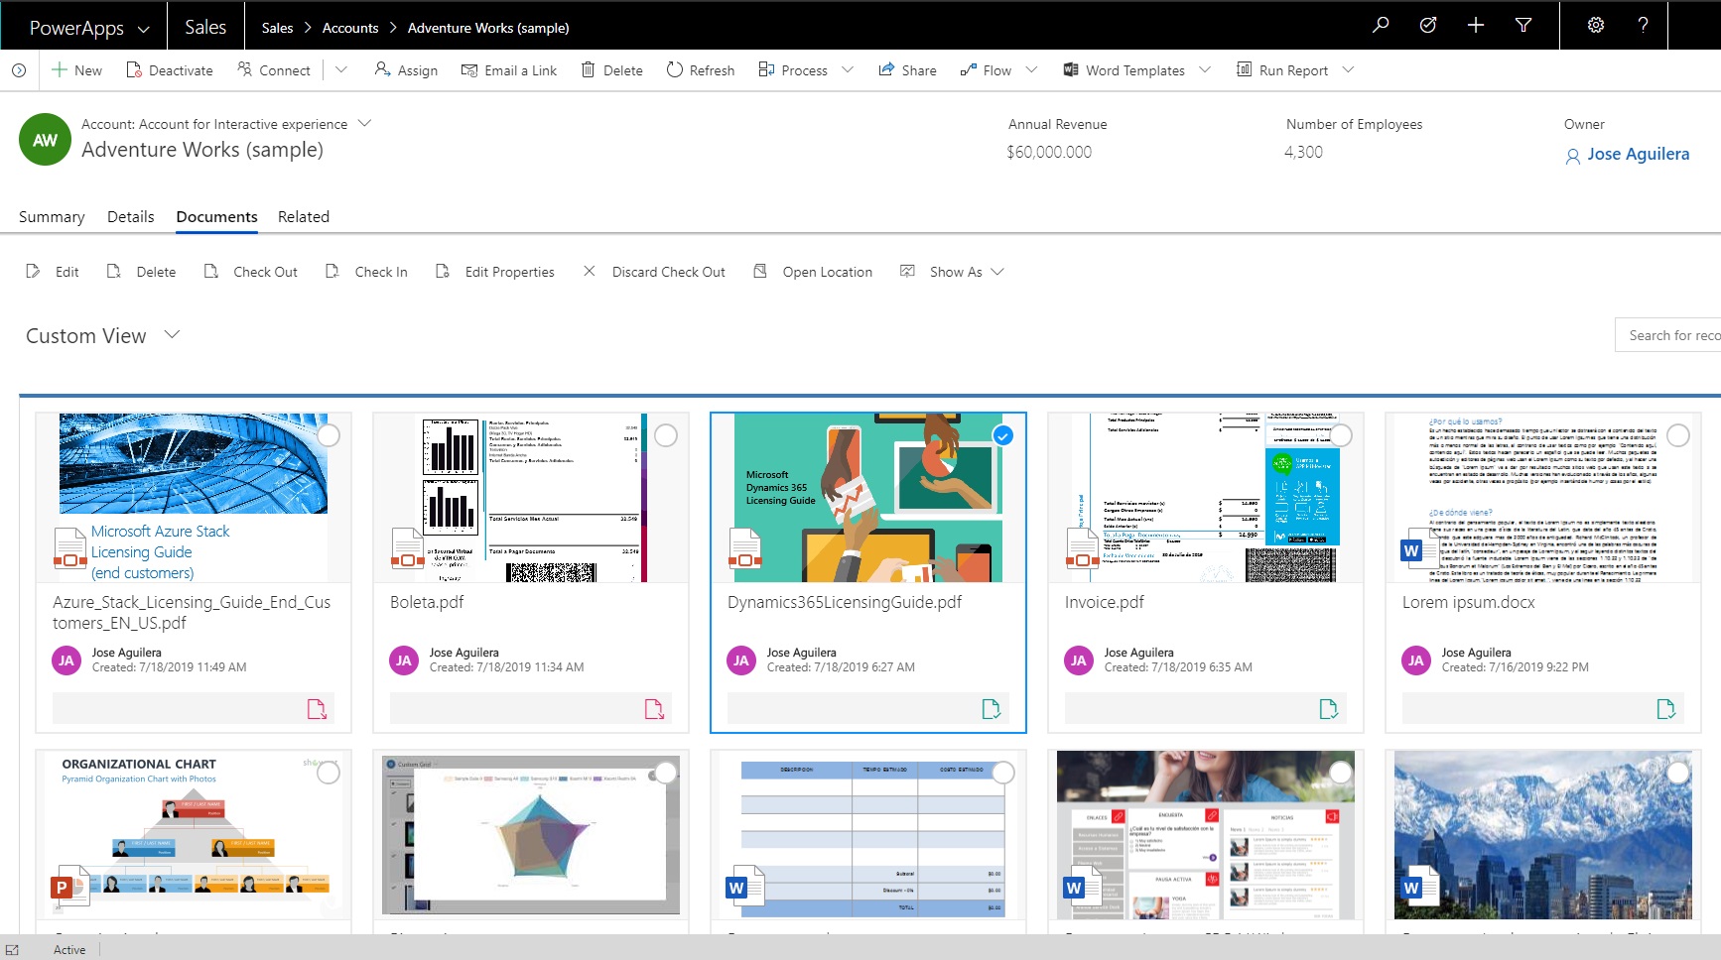The height and width of the screenshot is (960, 1721).
Task: Click the recent history clock icon
Action: tap(19, 70)
